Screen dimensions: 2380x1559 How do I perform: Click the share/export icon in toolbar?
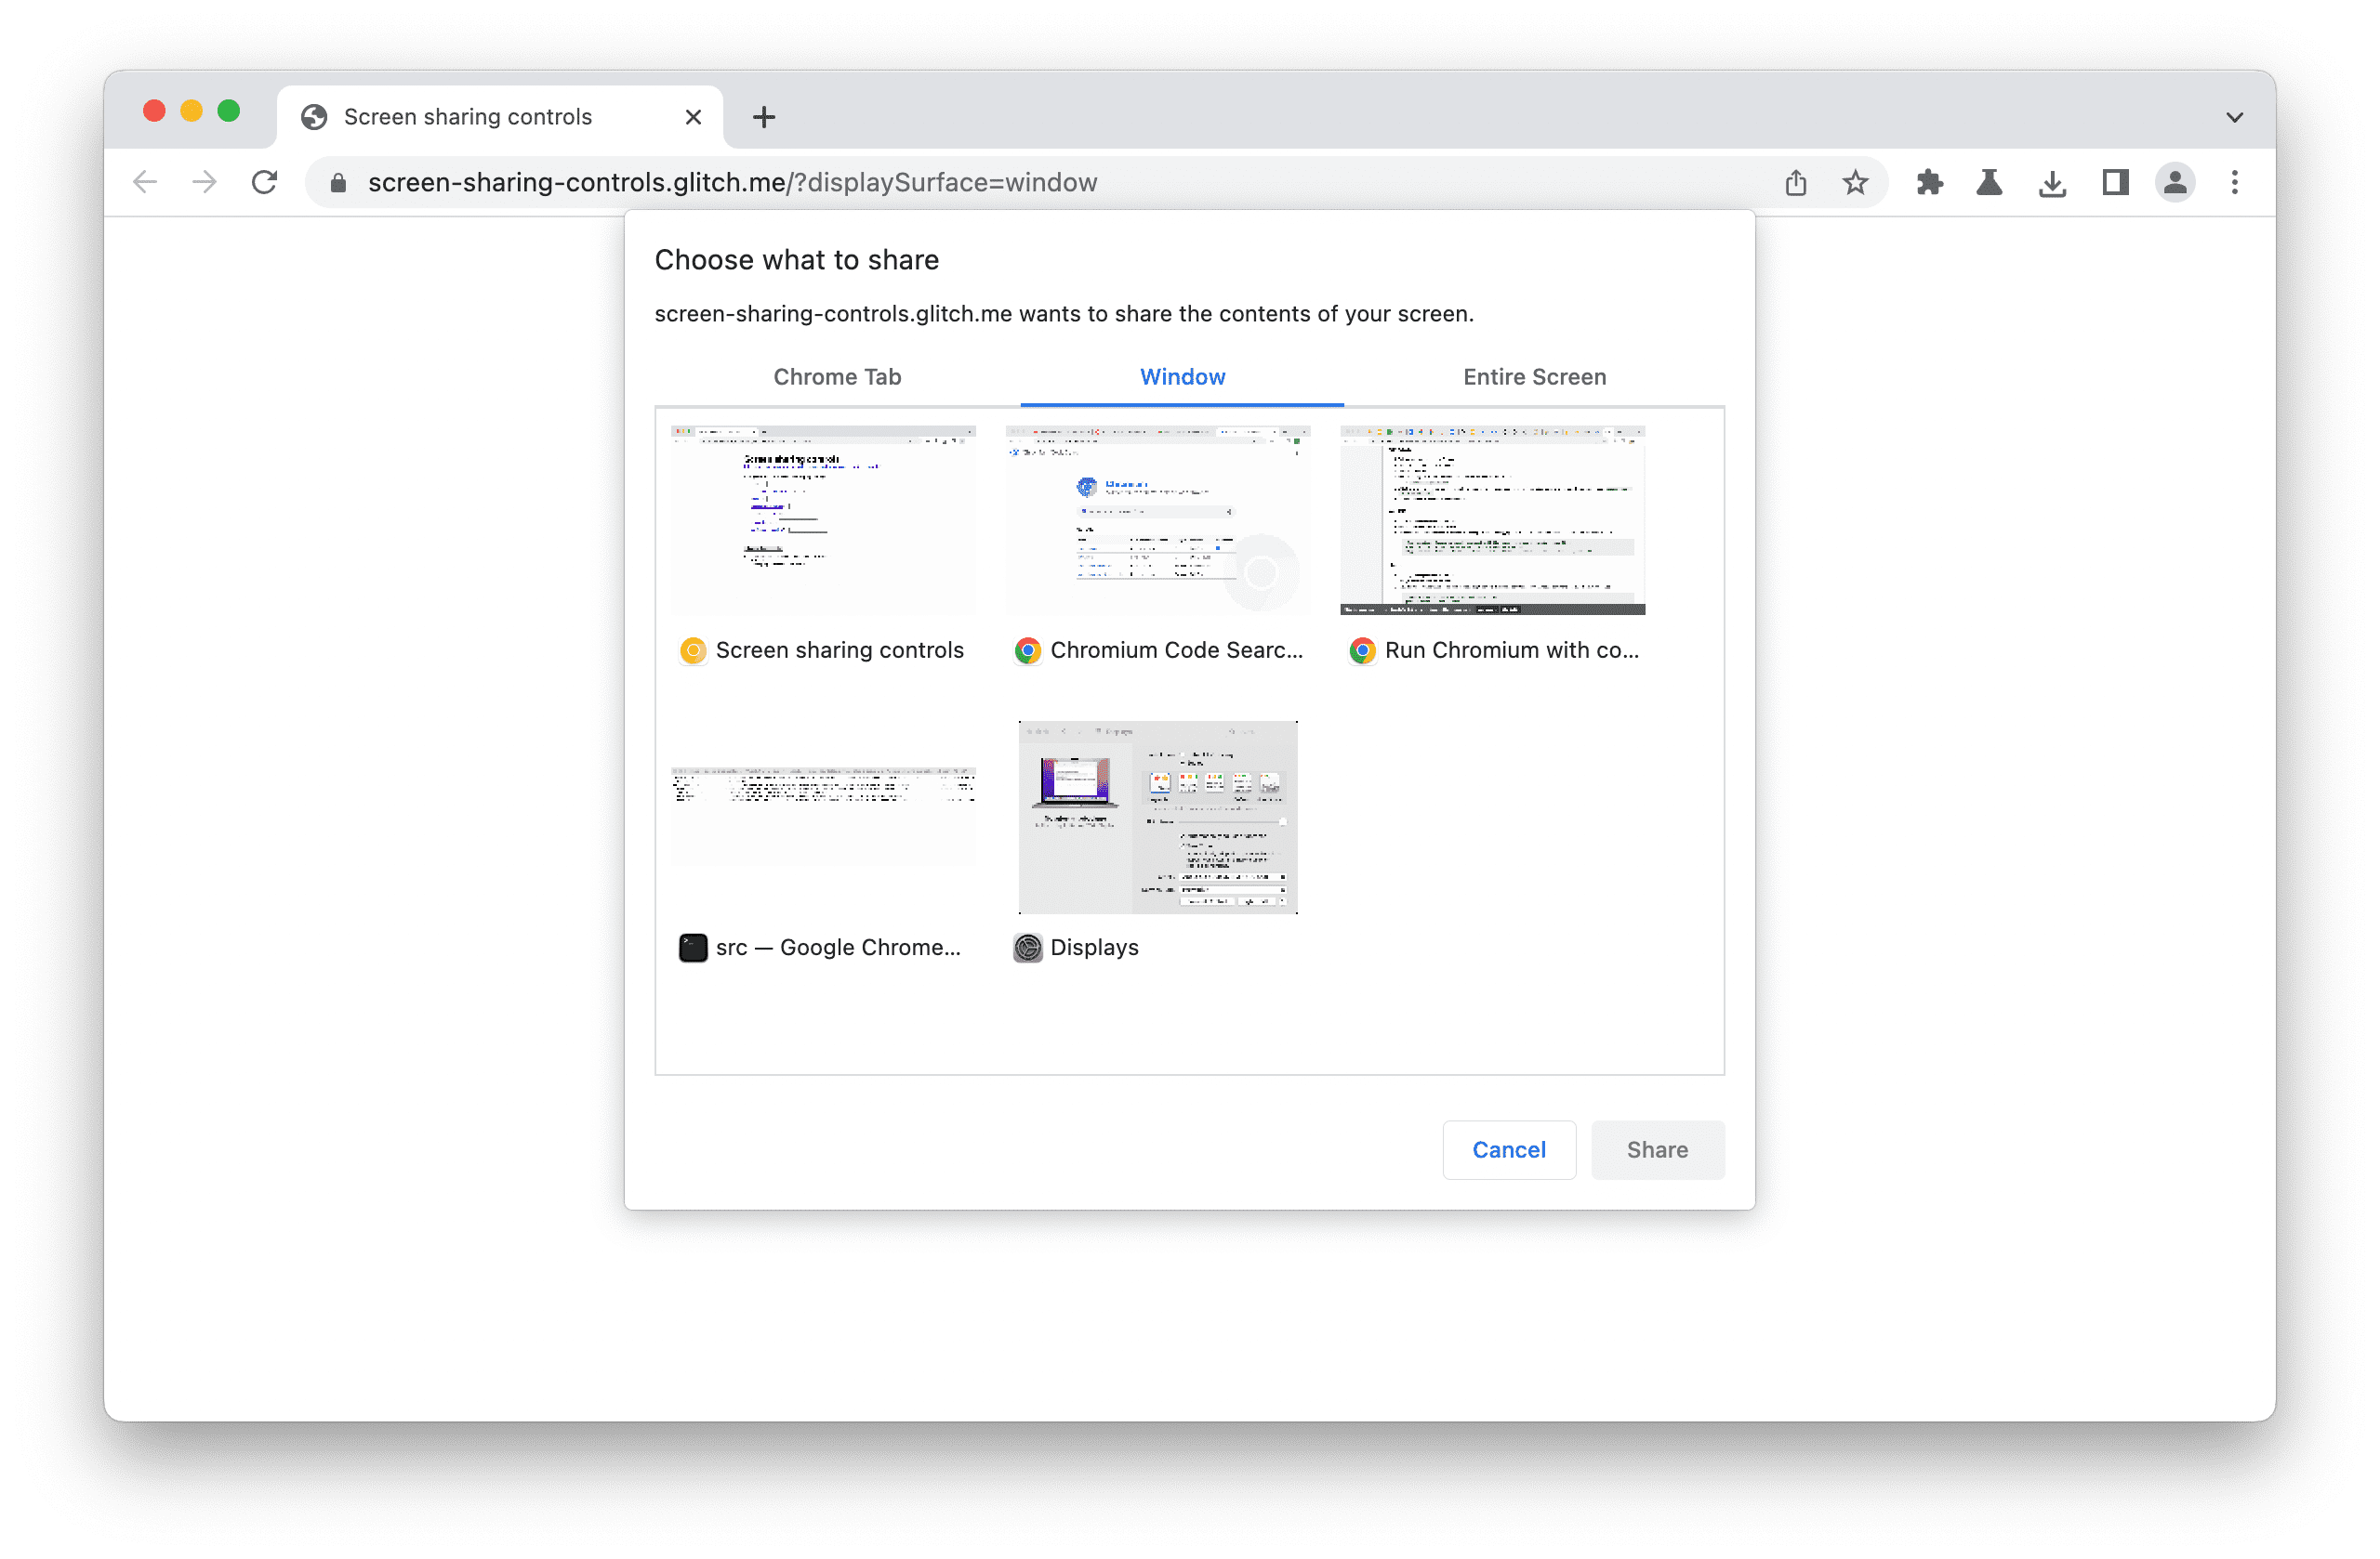(1795, 181)
